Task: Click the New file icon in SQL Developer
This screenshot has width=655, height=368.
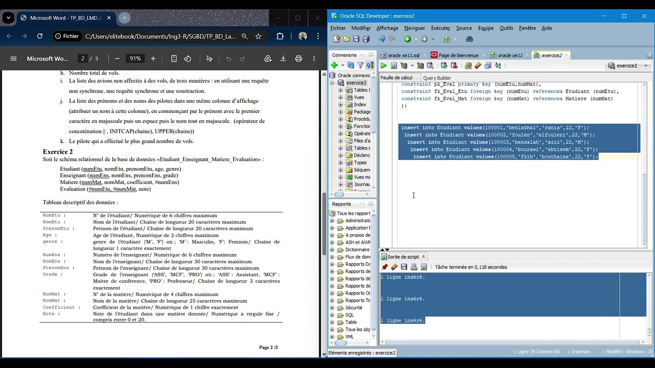Action: click(x=336, y=39)
